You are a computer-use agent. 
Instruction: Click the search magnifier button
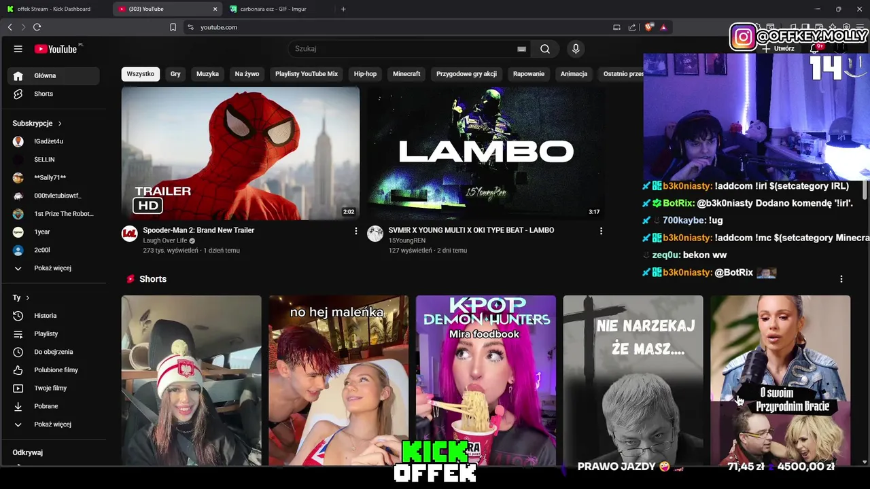[x=545, y=49]
